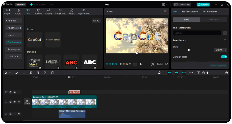This screenshot has width=232, height=124.
Task: Select the red ABC text template
Action: click(x=71, y=62)
